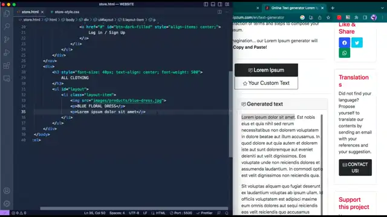Open errors and warnings in the status bar
Image resolution: width=387 pixels, height=217 pixels.
(19, 213)
